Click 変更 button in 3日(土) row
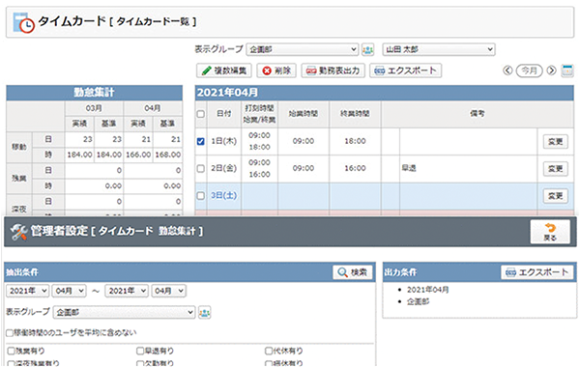This screenshot has height=367, width=580. (555, 196)
